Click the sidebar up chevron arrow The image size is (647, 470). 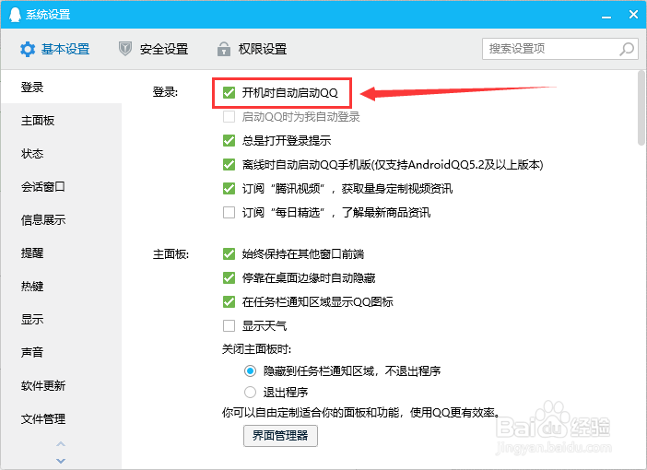pyautogui.click(x=61, y=444)
